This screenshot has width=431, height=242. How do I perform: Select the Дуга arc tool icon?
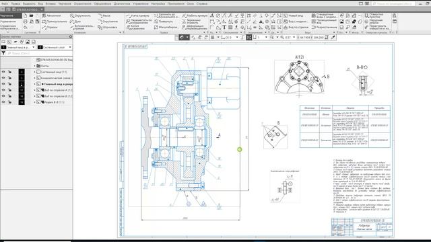coord(72,22)
